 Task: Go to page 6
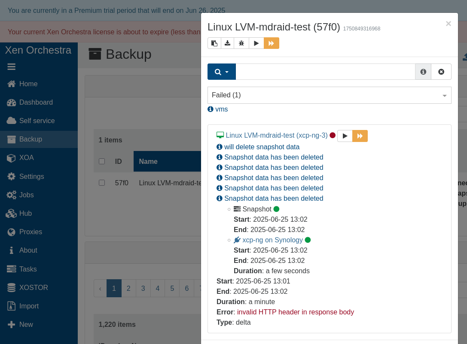(x=187, y=288)
